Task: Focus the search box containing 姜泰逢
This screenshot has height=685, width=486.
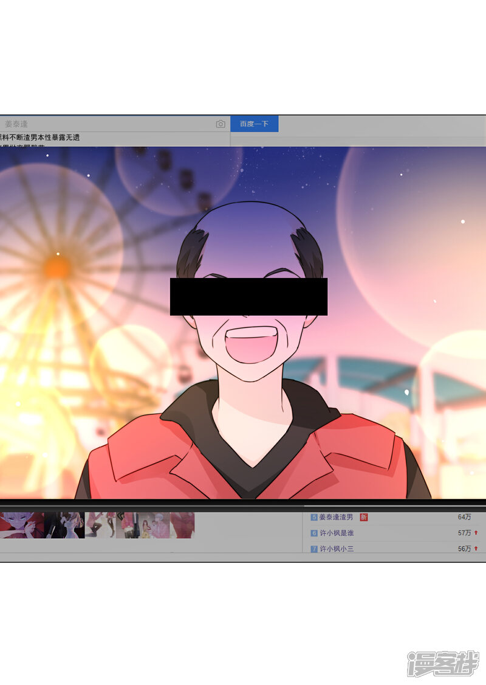Action: [109, 124]
